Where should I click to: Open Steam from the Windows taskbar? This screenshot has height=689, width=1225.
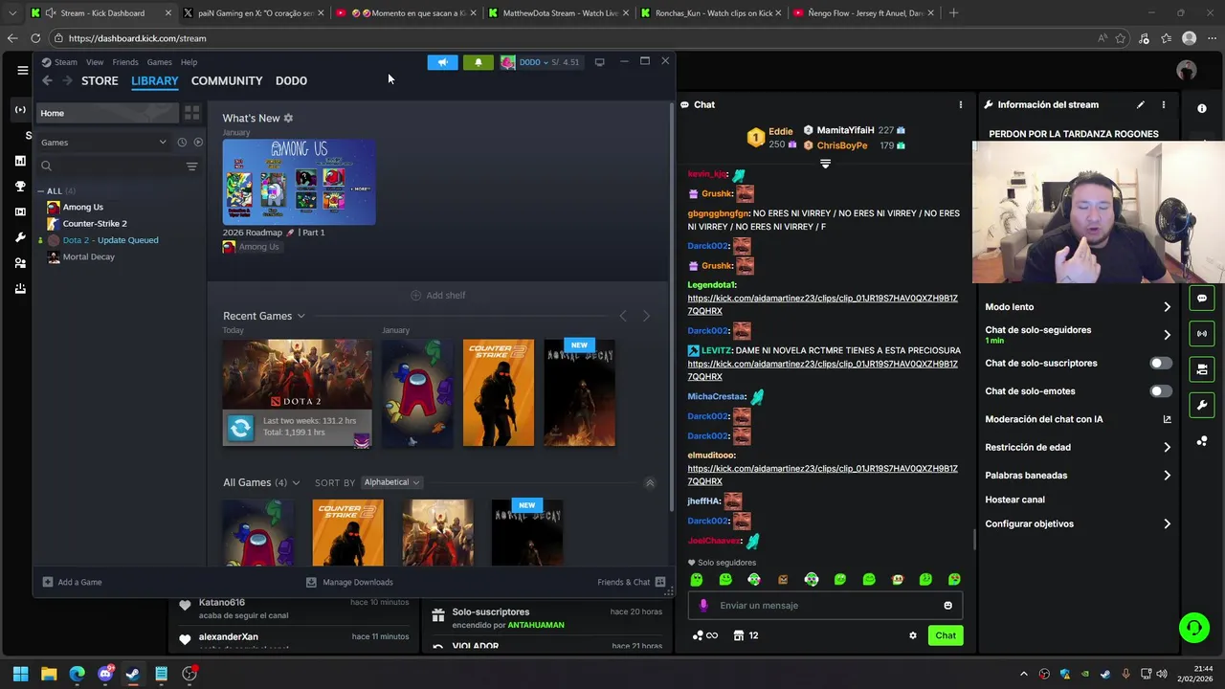[133, 675]
